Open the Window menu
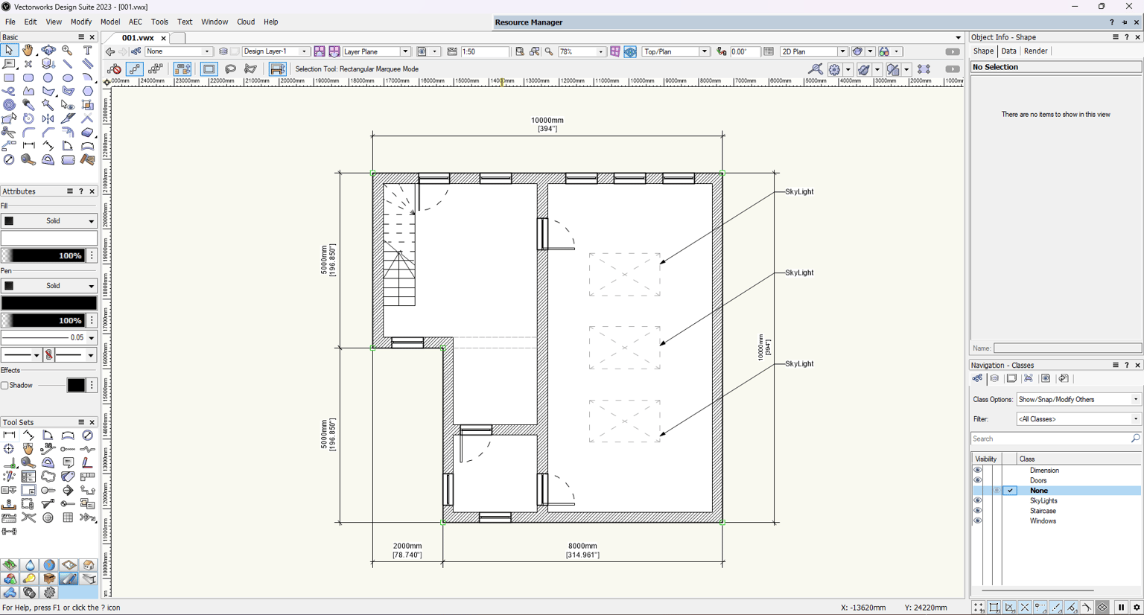 (x=214, y=22)
